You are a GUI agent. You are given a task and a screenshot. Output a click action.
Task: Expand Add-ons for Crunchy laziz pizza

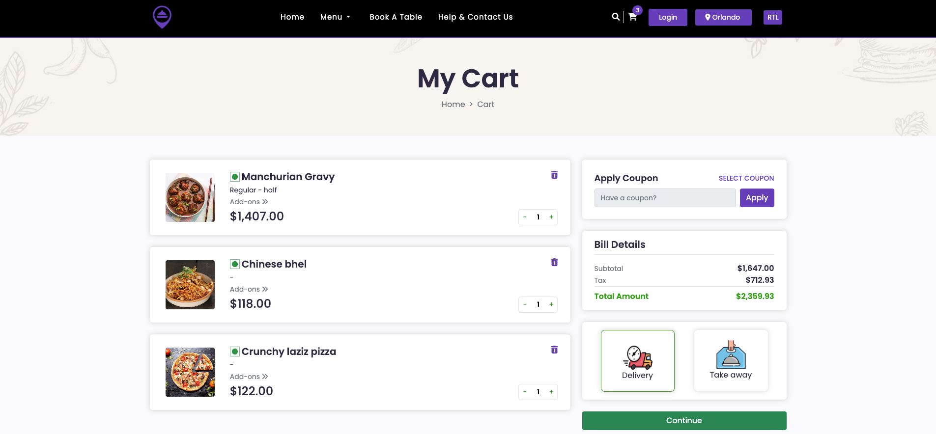249,377
